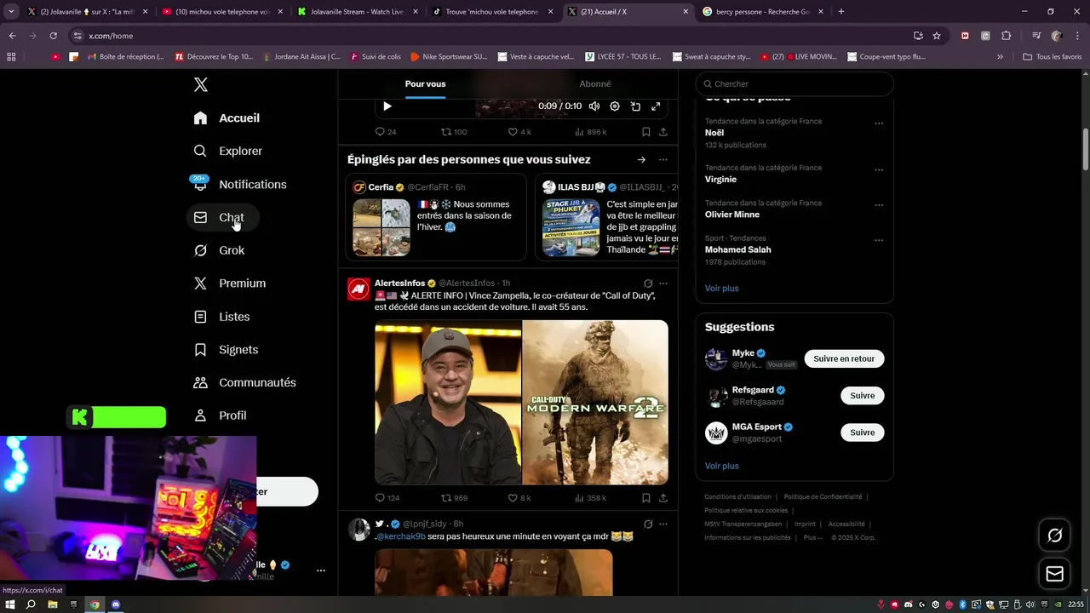
Task: Follow MGA Esport with Suivre button
Action: pyautogui.click(x=862, y=433)
